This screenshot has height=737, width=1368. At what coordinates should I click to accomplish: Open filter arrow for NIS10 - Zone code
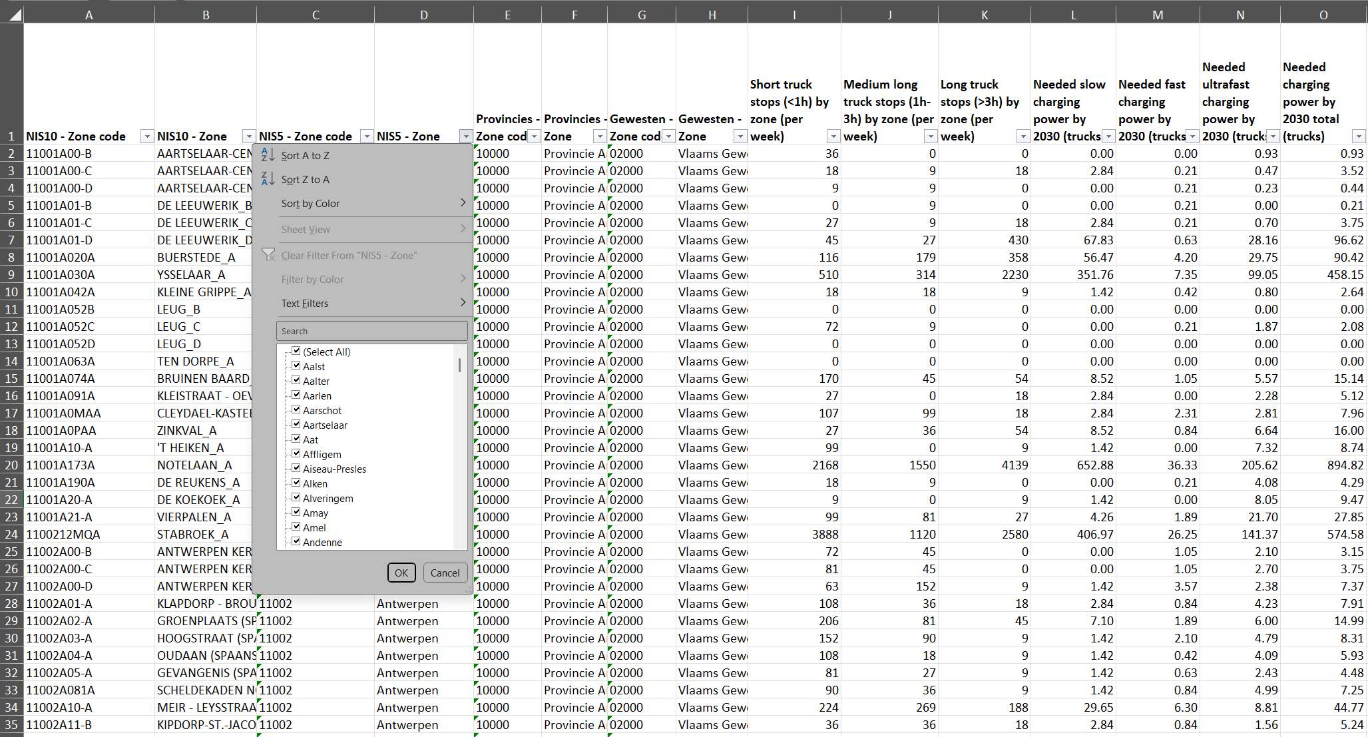coord(147,136)
